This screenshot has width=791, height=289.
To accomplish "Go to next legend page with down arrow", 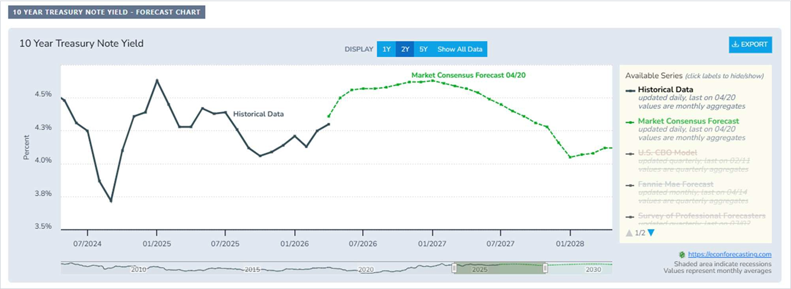I will coord(651,233).
